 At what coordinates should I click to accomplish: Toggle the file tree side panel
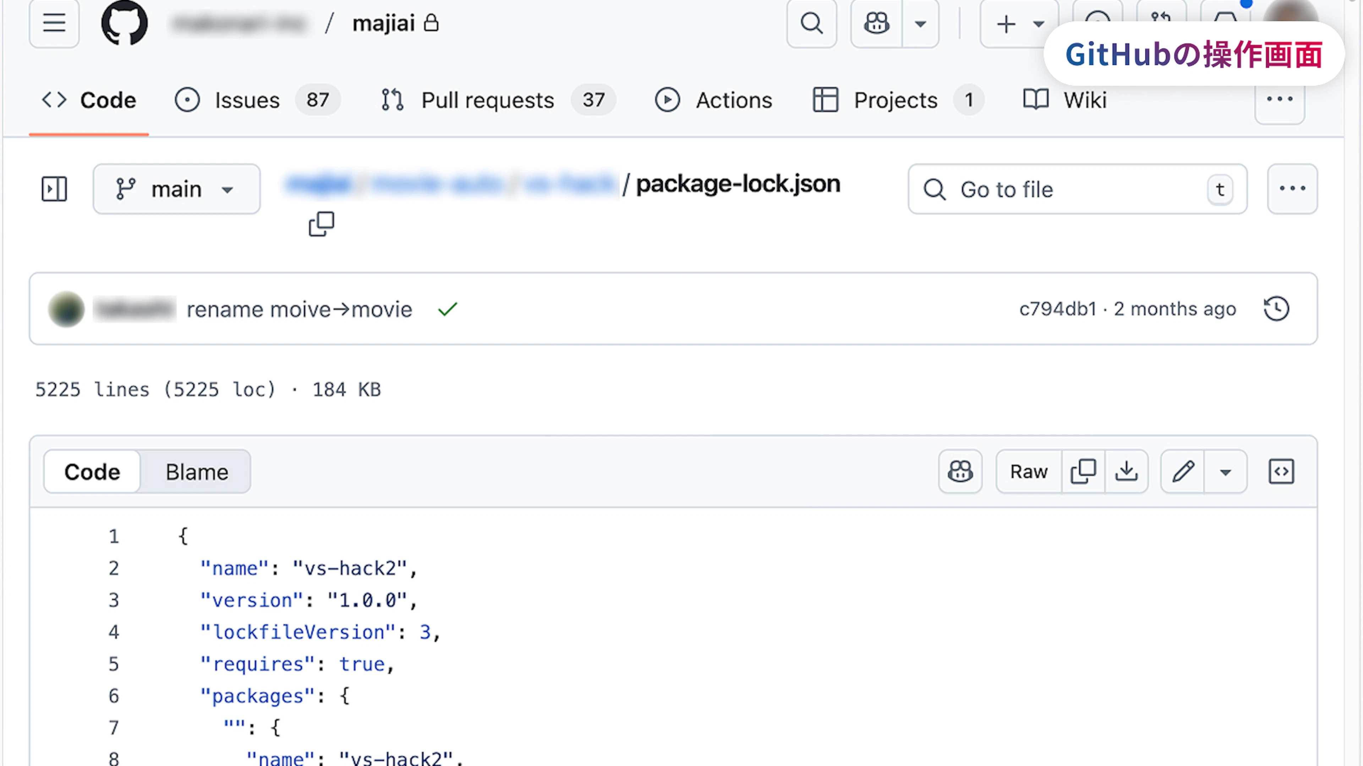54,189
